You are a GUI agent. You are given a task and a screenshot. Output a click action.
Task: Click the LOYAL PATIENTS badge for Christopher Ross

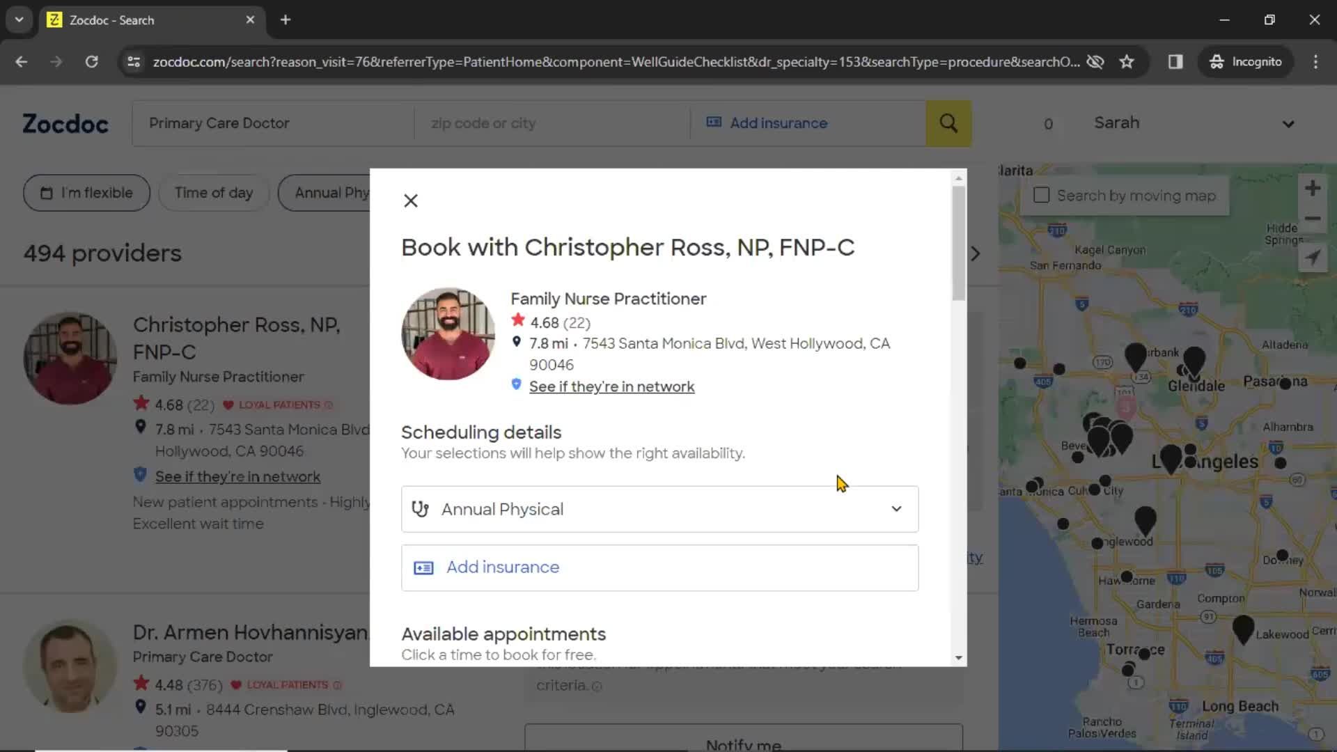tap(278, 405)
